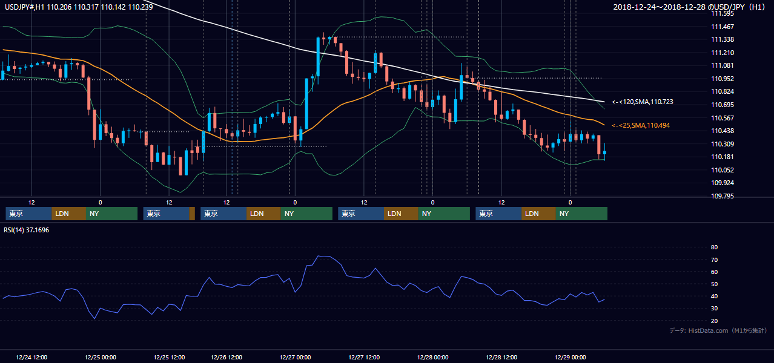Click the first LDN session block
Viewport: 774px width, 363px height.
click(x=69, y=214)
